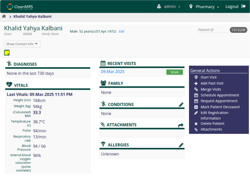Click the Delete Patient X icon
The width and height of the screenshot is (250, 178).
click(196, 124)
